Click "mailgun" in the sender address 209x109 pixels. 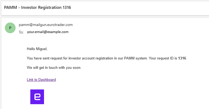(x=38, y=25)
